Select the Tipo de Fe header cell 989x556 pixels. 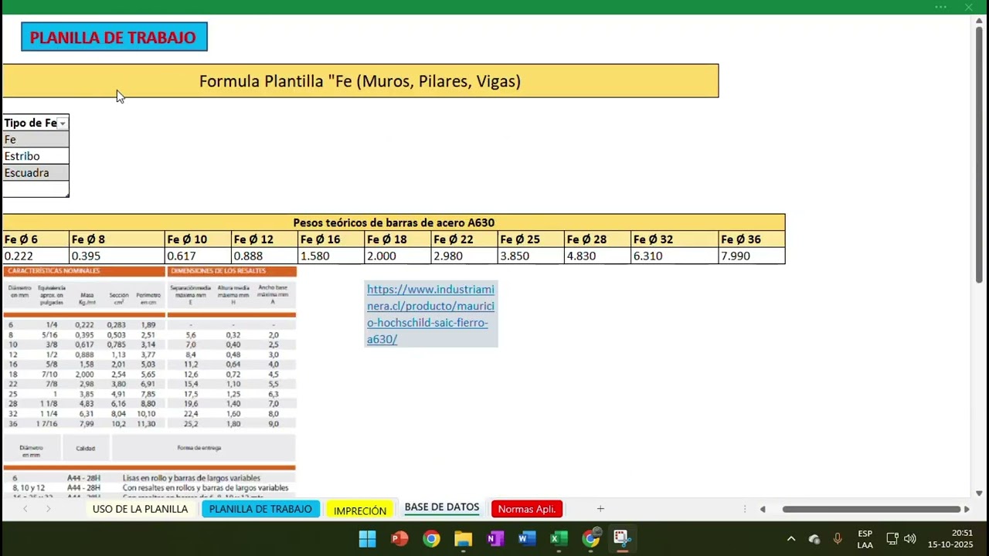[x=36, y=123]
